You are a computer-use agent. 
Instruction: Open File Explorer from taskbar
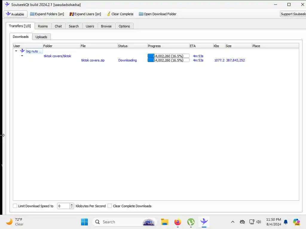(165, 222)
